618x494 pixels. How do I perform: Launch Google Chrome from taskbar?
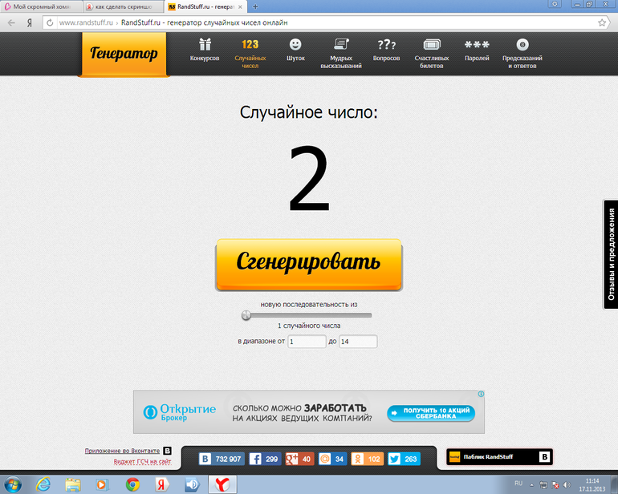tap(132, 484)
